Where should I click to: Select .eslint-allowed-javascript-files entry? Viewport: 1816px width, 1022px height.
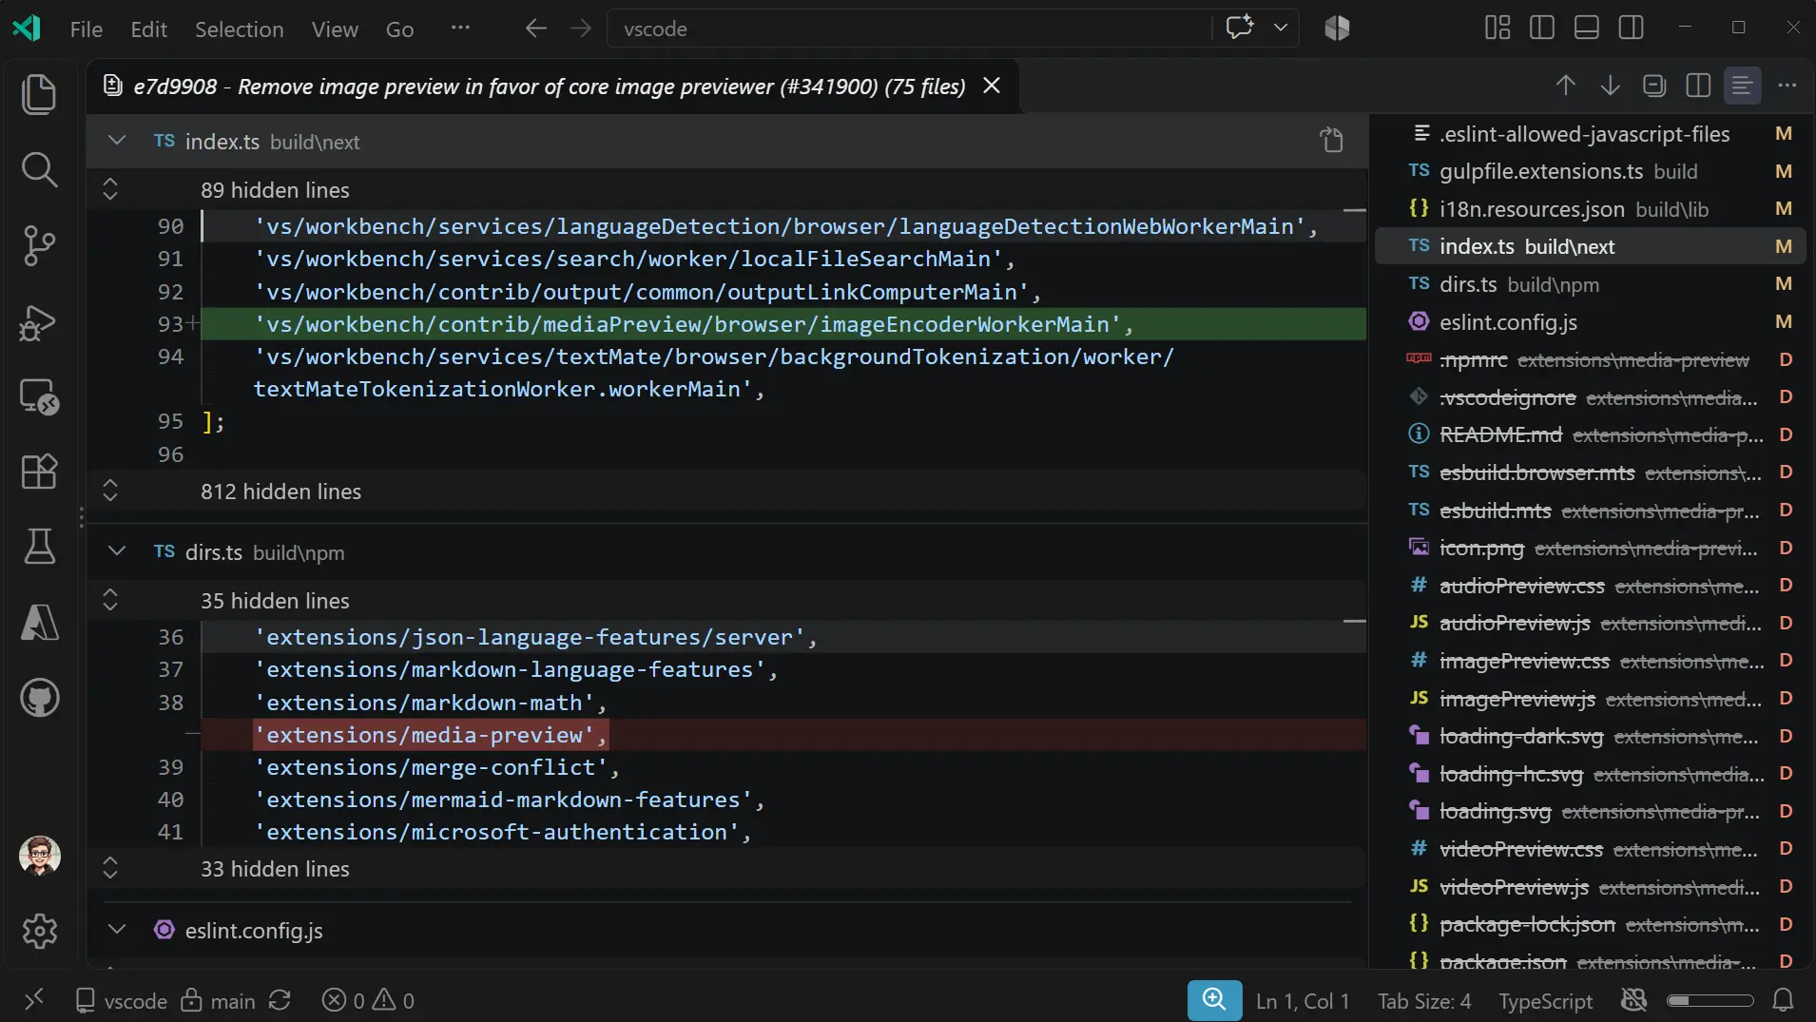pos(1591,134)
